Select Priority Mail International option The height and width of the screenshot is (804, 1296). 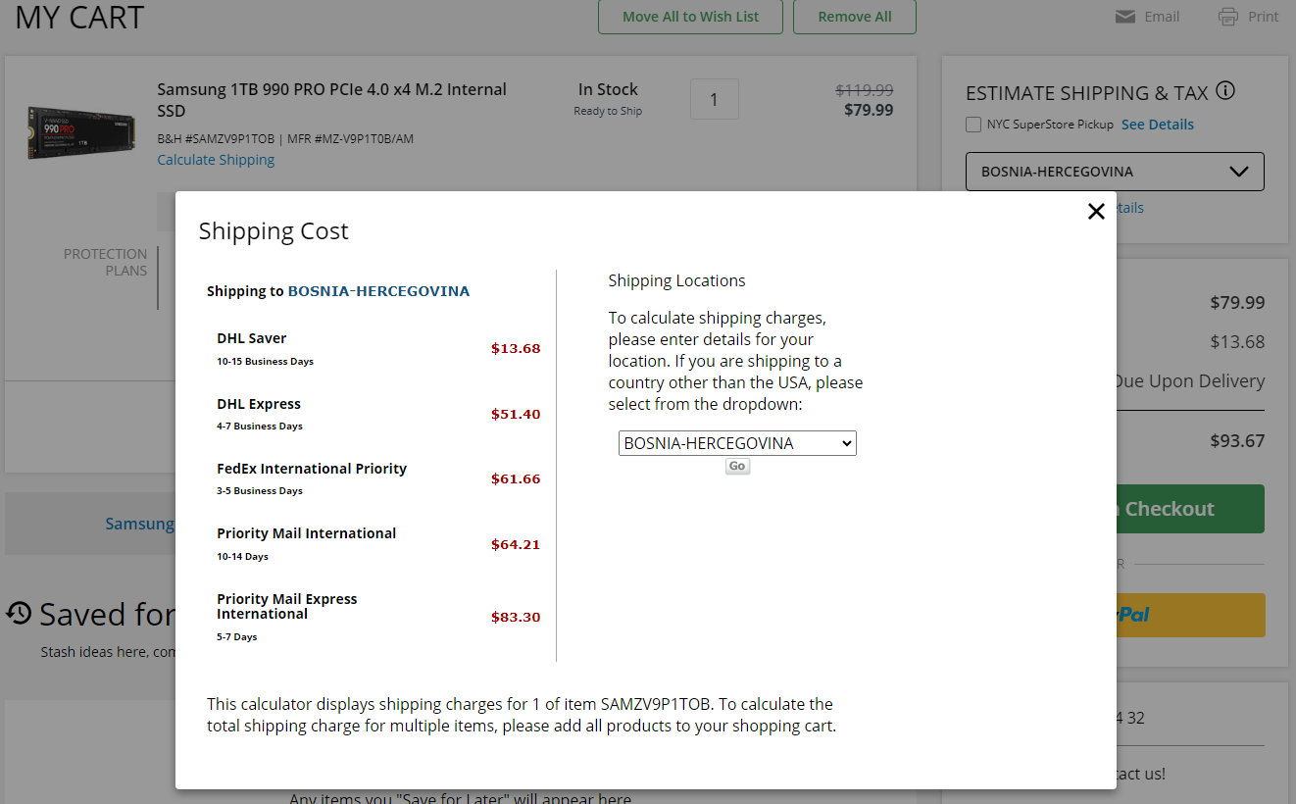[x=307, y=533]
